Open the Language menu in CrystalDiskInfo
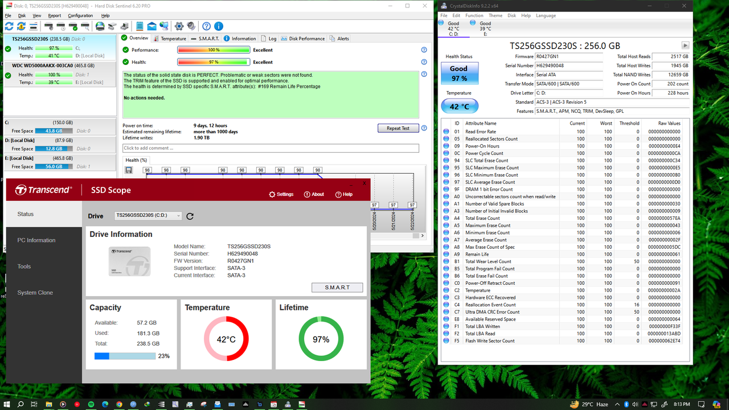The height and width of the screenshot is (410, 729). [x=546, y=15]
